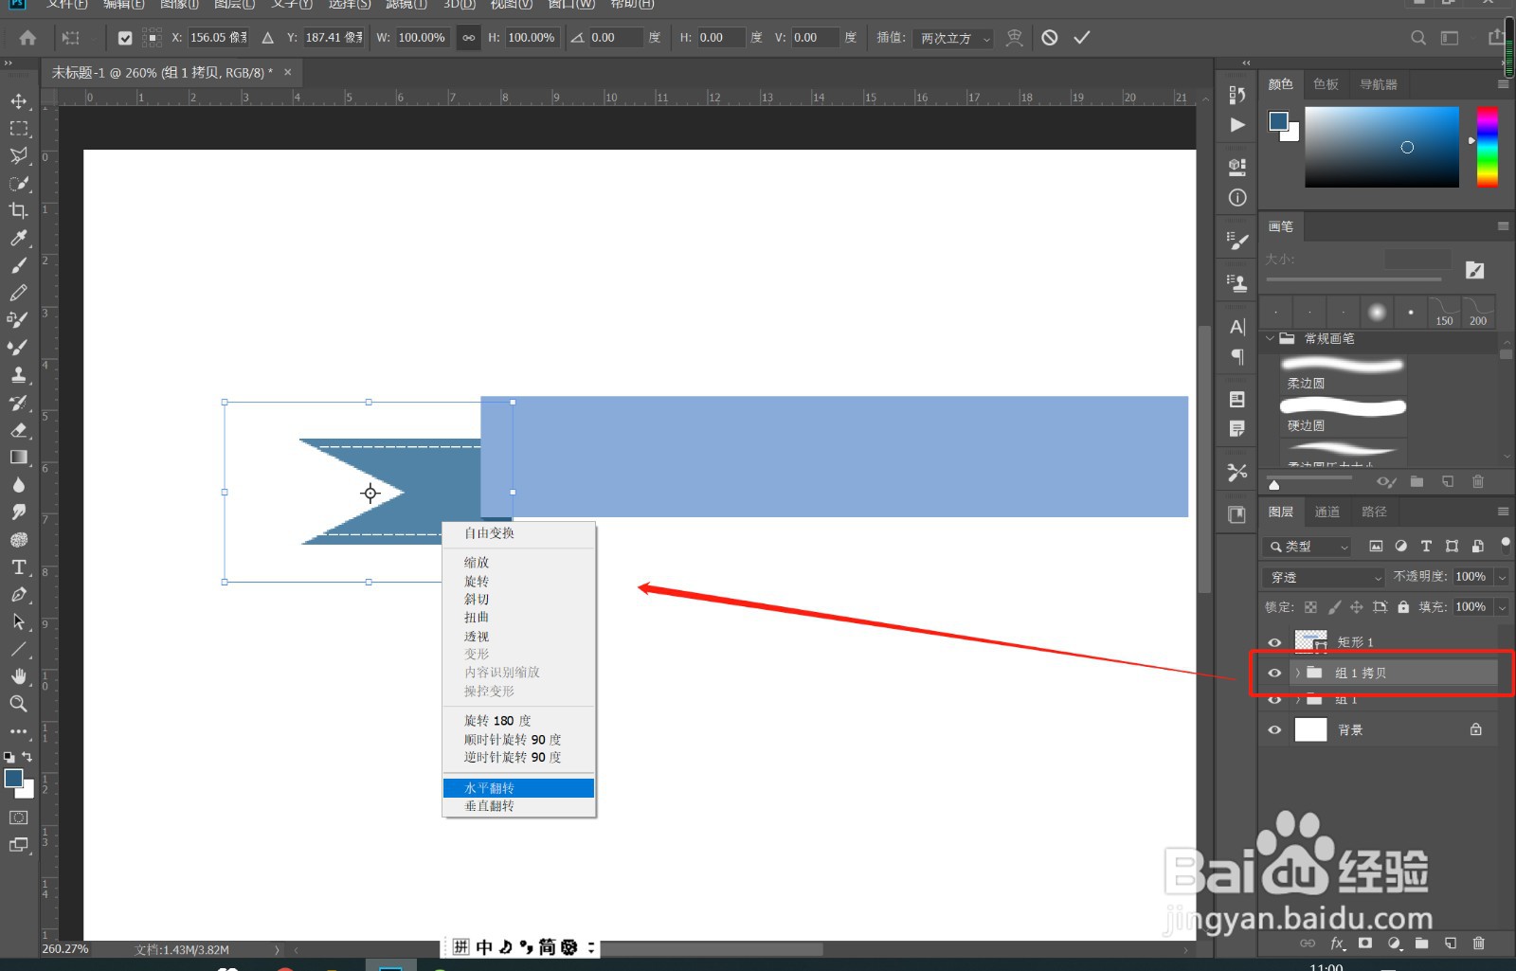Screen dimensions: 1516x971
Task: Add a layer mask
Action: point(1365,944)
